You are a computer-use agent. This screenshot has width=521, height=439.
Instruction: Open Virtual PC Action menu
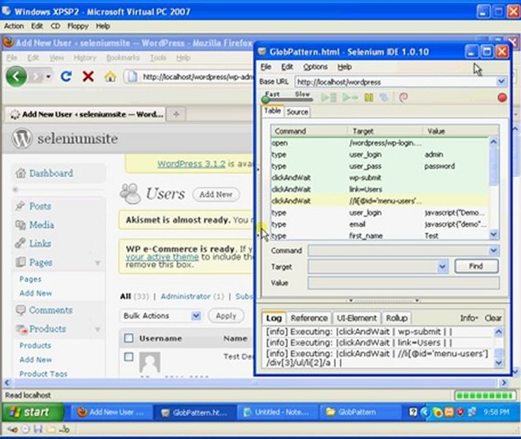coord(14,26)
